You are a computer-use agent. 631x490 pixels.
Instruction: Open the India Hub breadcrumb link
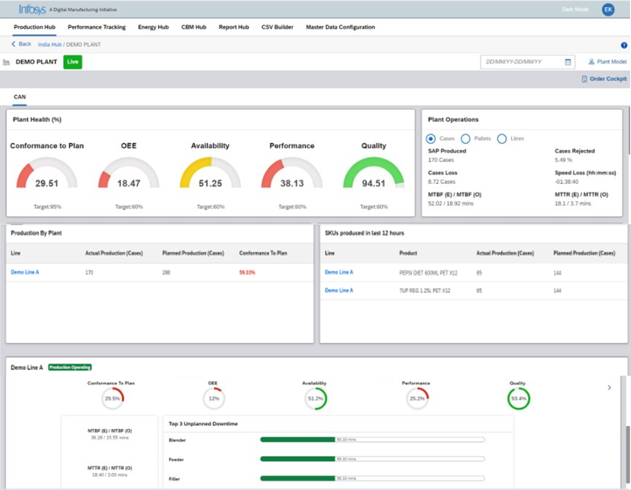tap(49, 45)
